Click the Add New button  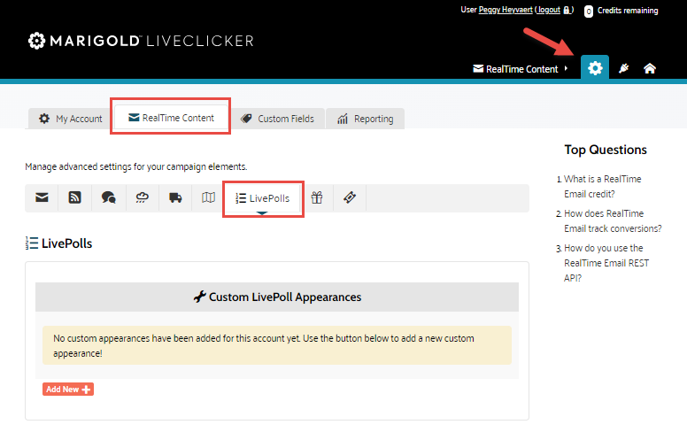tap(68, 390)
